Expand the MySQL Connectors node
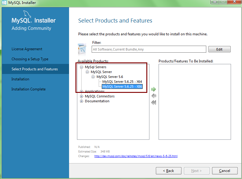242x179 pixels. (81, 96)
